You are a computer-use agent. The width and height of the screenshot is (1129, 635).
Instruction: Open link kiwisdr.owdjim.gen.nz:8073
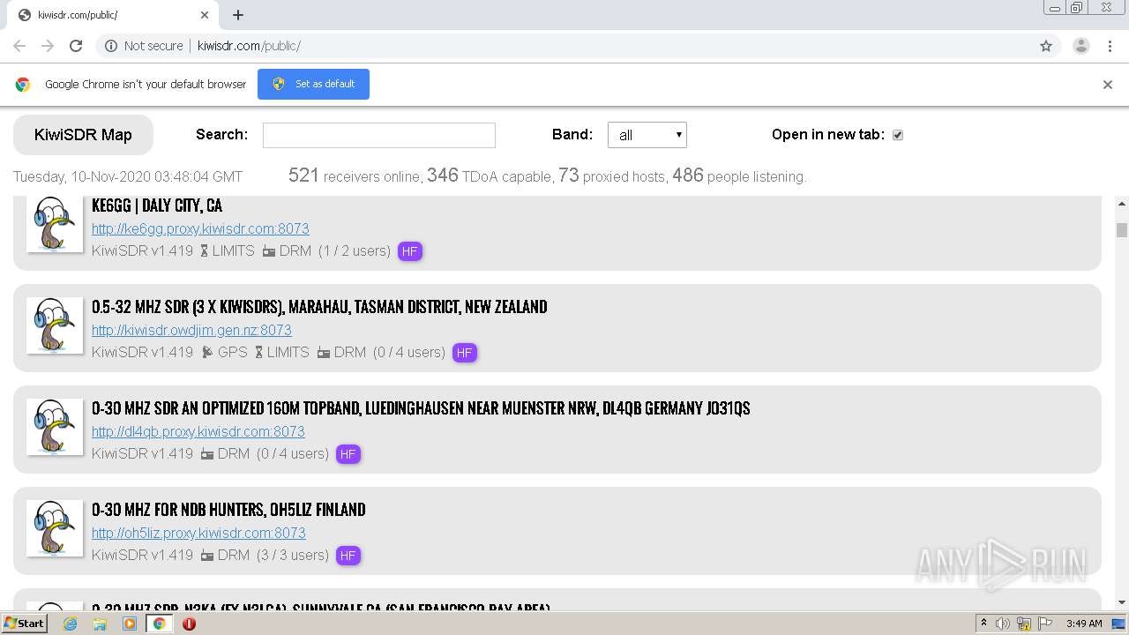tap(191, 330)
